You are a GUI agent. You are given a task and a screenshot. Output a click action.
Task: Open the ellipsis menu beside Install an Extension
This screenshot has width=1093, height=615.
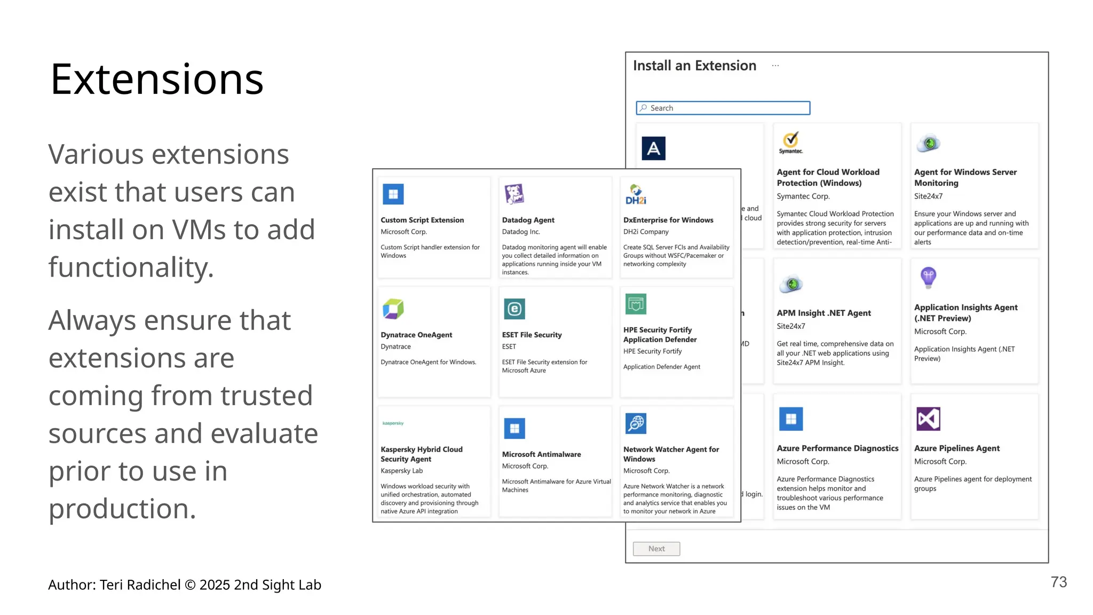pyautogui.click(x=775, y=66)
